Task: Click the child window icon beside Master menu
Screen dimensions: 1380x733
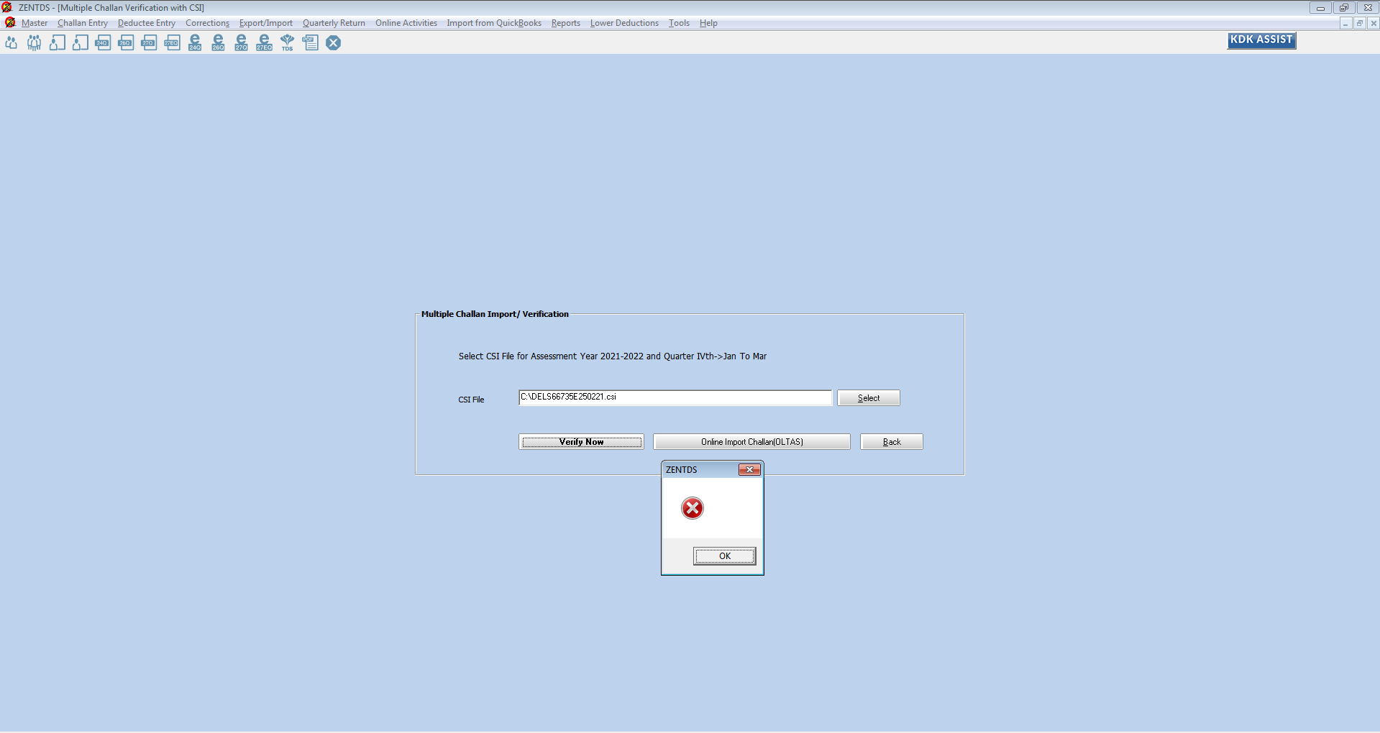Action: click(x=10, y=23)
